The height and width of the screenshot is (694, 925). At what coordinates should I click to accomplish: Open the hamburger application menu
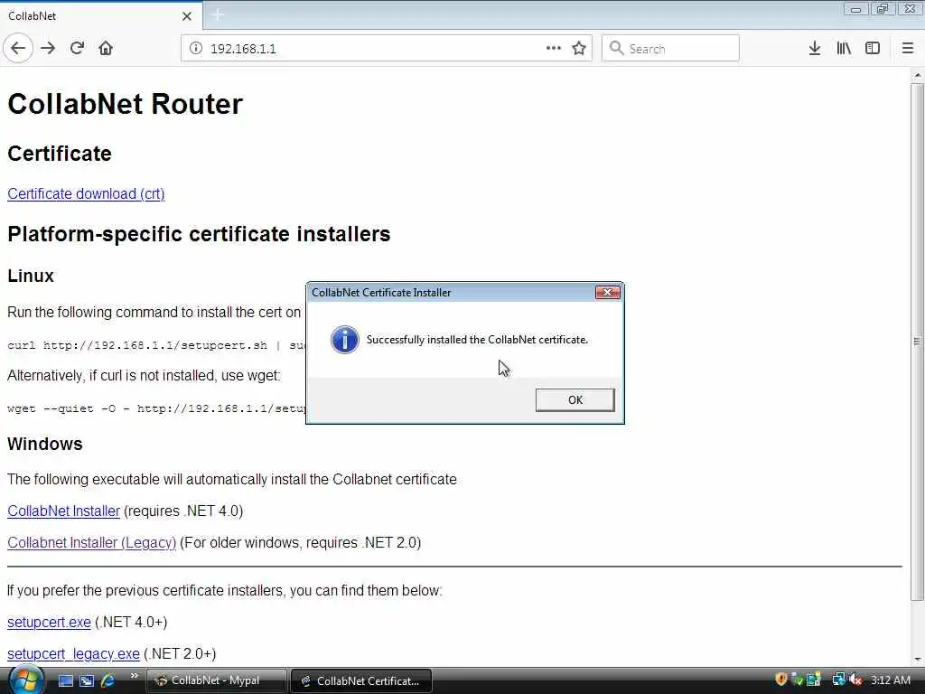(x=907, y=49)
